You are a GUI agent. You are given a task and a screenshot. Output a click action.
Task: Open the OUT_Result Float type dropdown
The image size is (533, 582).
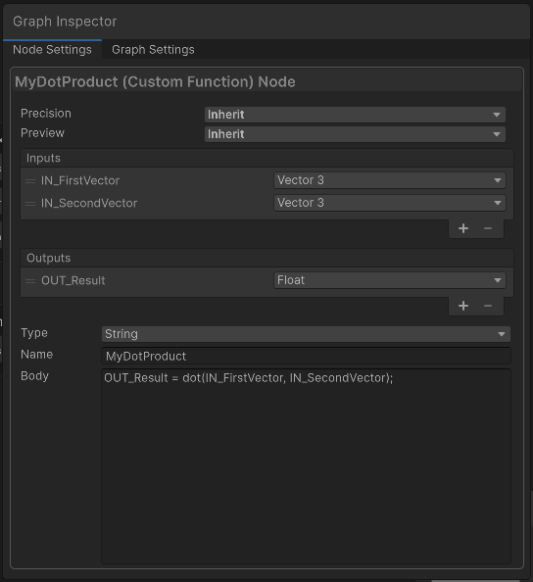pos(390,280)
